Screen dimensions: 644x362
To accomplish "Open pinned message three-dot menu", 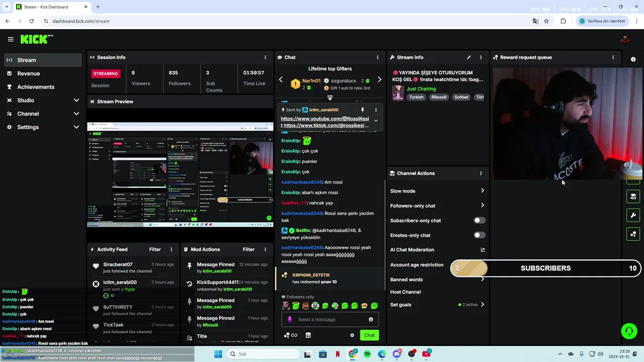I will 376,110.
